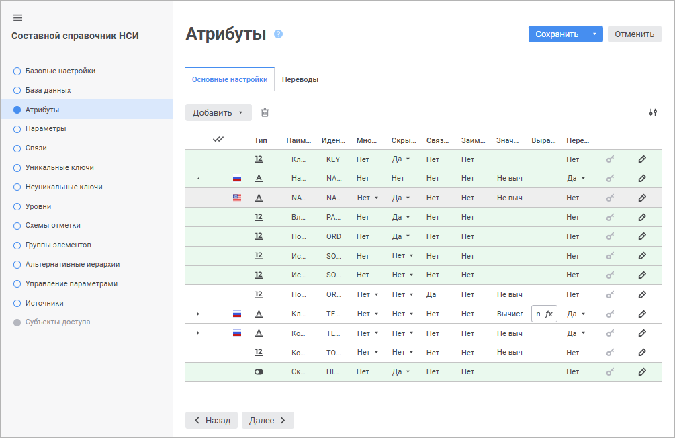This screenshot has width=675, height=438.
Task: Click the n expression field in Вычисл row
Action: click(538, 314)
